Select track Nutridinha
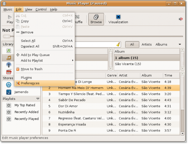Screen dimensions: 188x144 point(111,112)
